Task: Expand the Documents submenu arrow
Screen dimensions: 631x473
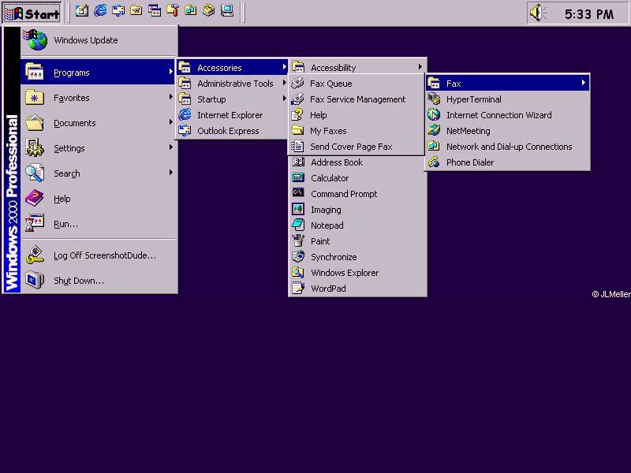Action: click(170, 122)
